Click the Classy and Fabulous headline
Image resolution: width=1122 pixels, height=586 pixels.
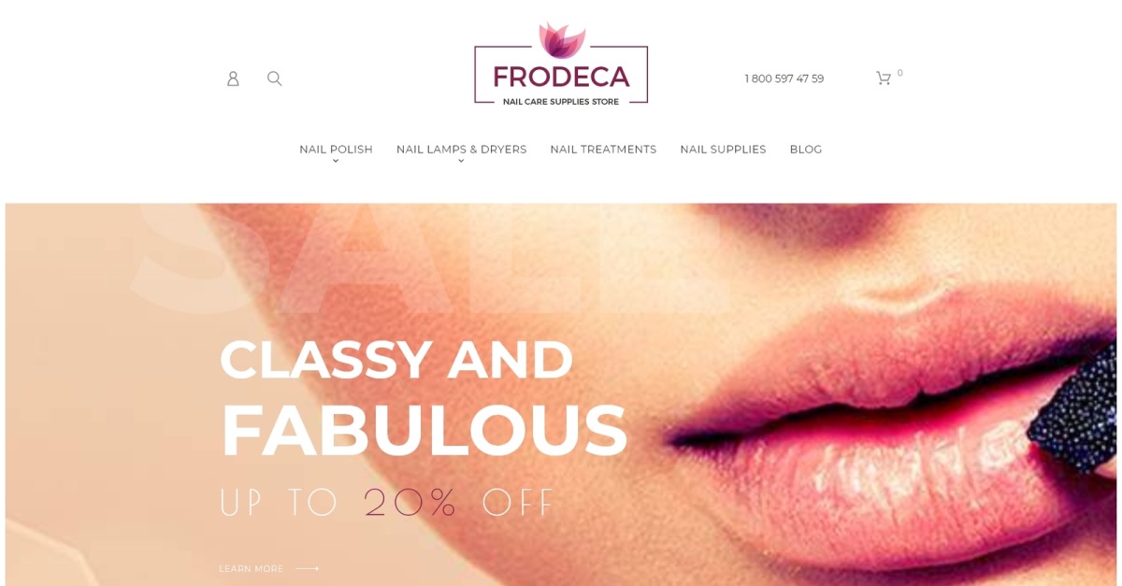tap(423, 399)
